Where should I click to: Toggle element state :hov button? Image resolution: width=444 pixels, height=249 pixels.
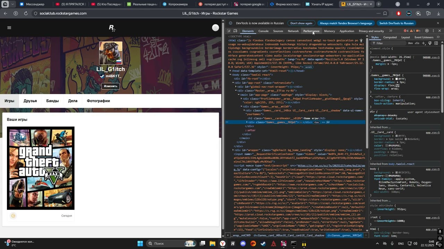pyautogui.click(x=410, y=43)
